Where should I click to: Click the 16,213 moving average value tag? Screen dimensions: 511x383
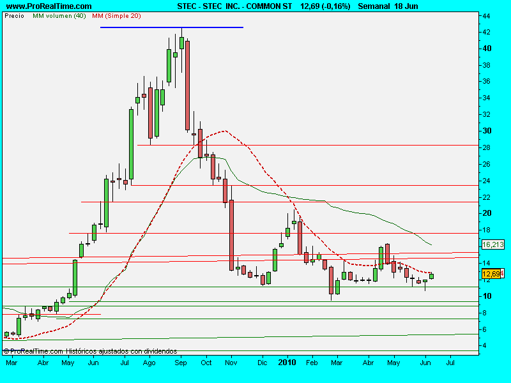click(x=492, y=244)
